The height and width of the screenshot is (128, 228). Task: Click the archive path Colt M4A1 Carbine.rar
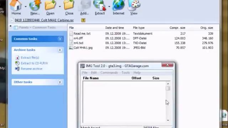tap(44, 20)
